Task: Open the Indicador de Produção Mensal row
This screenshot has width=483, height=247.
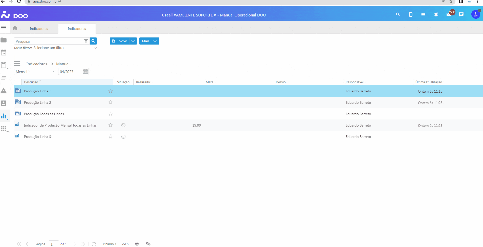Action: [x=60, y=125]
